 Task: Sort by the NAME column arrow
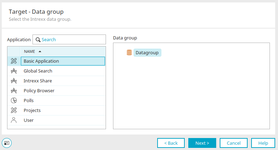tap(40, 51)
